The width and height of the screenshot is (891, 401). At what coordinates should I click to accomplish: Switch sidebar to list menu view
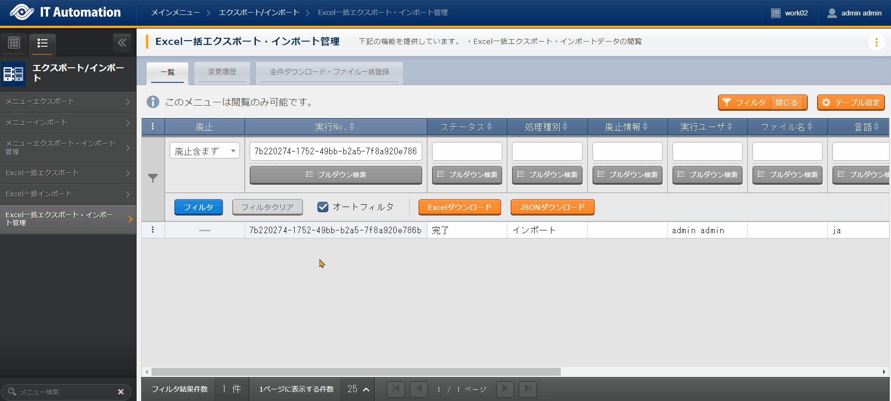pos(43,43)
